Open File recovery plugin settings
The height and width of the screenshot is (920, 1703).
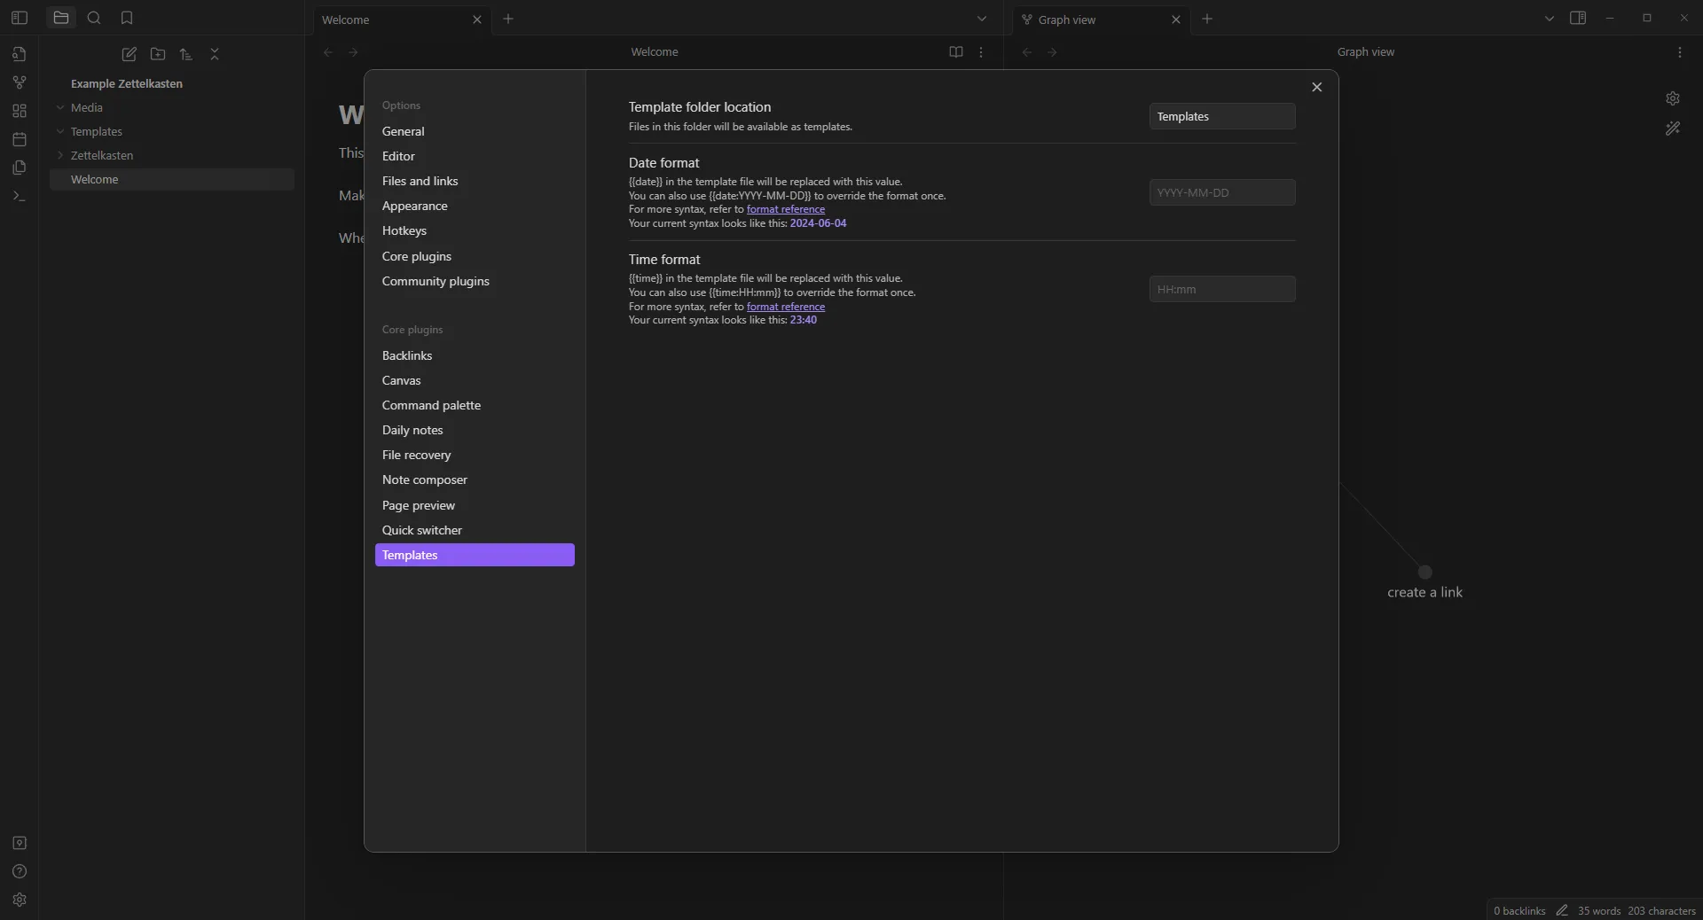click(475, 455)
